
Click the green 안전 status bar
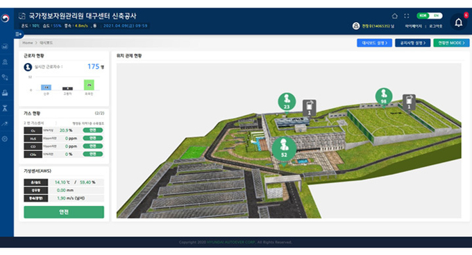pos(64,212)
